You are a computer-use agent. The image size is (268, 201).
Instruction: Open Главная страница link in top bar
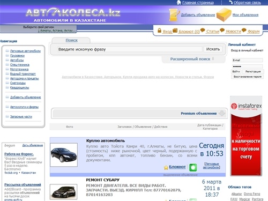pyautogui.click(x=198, y=3)
